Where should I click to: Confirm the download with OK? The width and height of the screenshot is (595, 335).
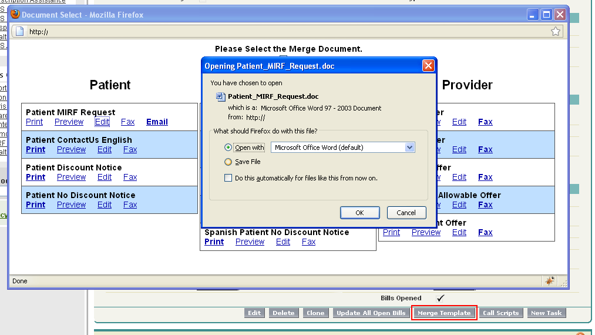coord(359,213)
